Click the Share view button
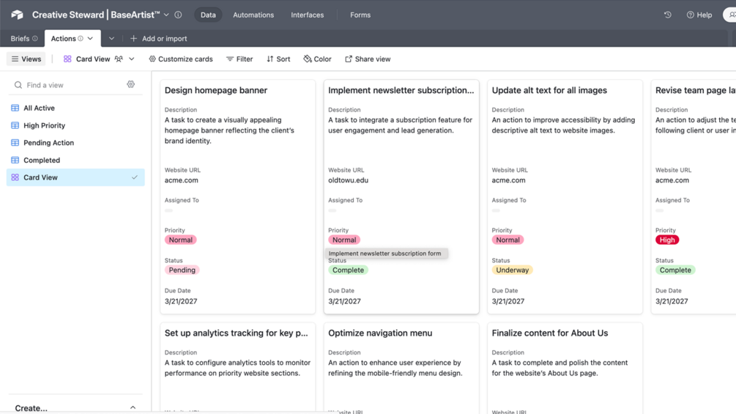 (x=368, y=59)
